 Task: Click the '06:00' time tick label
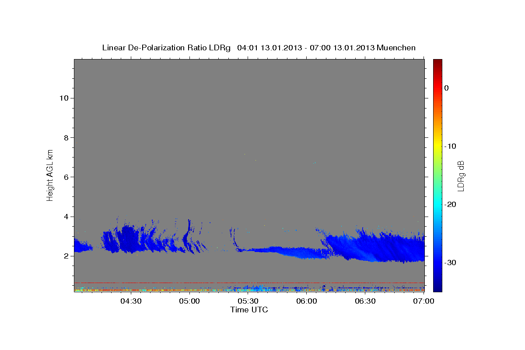pos(307,301)
